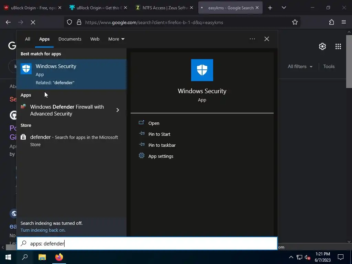Screen dimensions: 352x264
Task: Stop loading the page
Action: [x=33, y=22]
